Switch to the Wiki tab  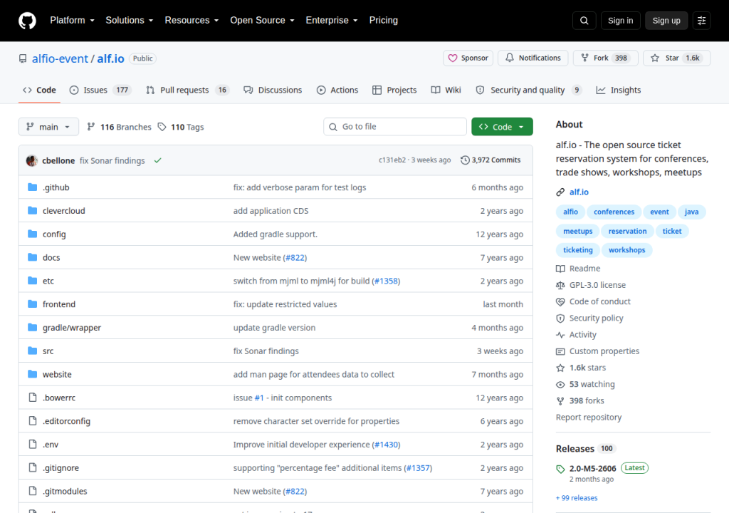tap(446, 90)
